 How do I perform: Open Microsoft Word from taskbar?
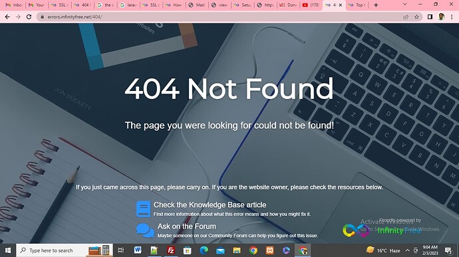point(138,250)
